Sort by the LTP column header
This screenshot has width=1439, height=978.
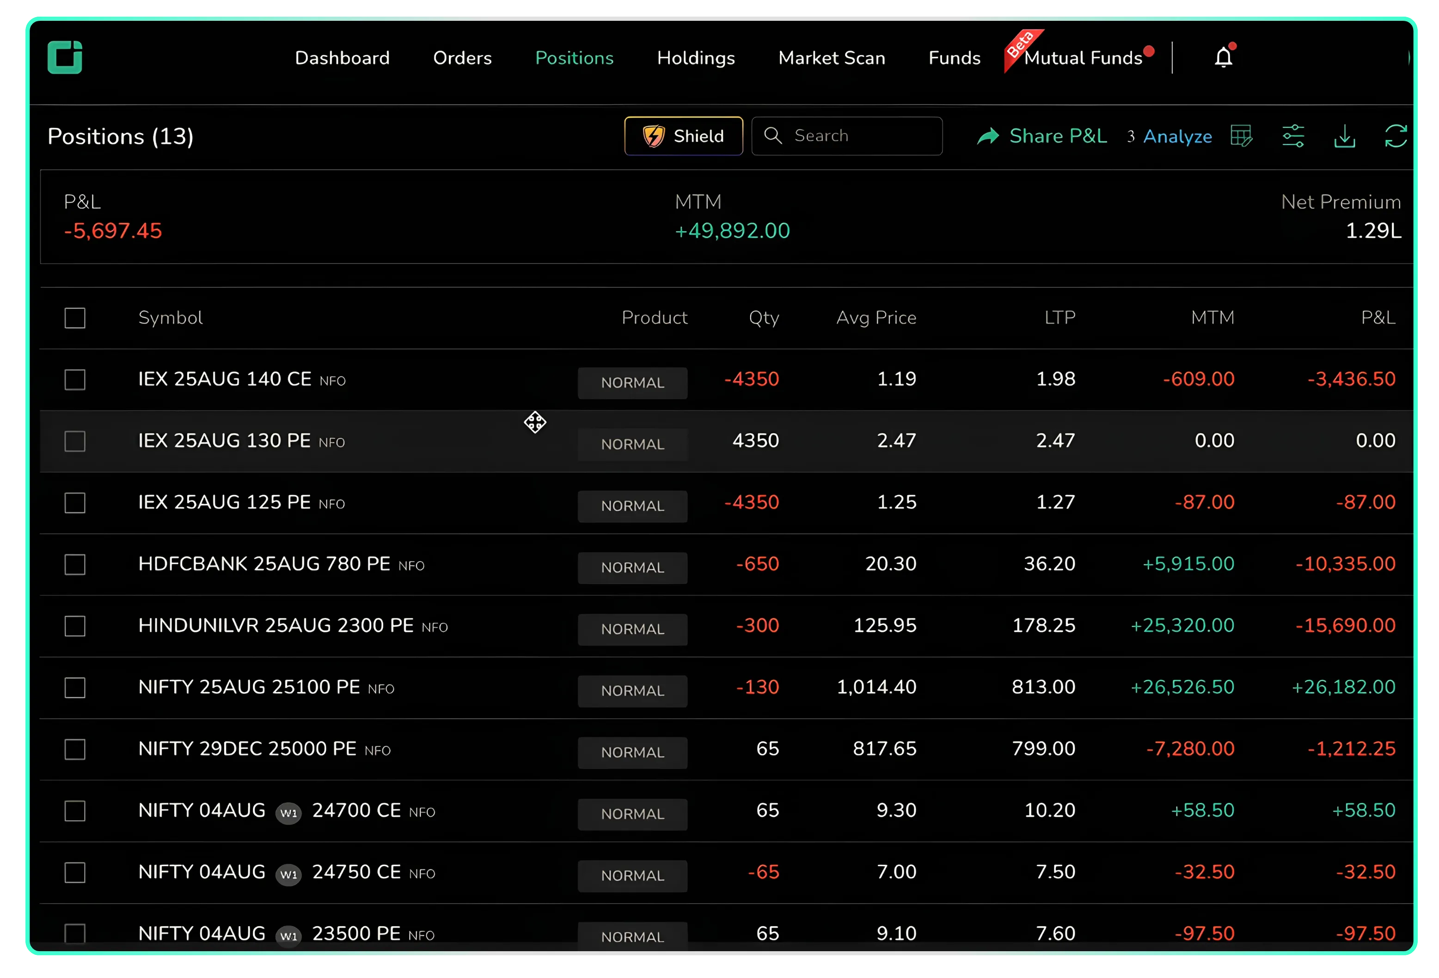click(1059, 318)
